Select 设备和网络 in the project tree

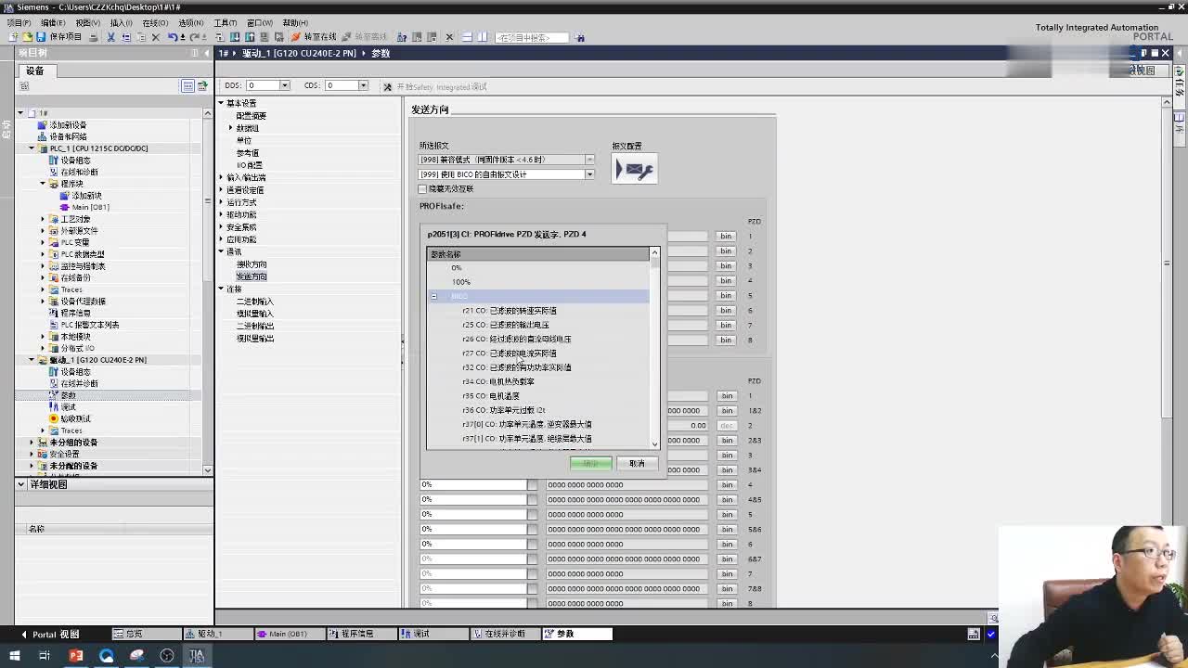[x=68, y=136]
